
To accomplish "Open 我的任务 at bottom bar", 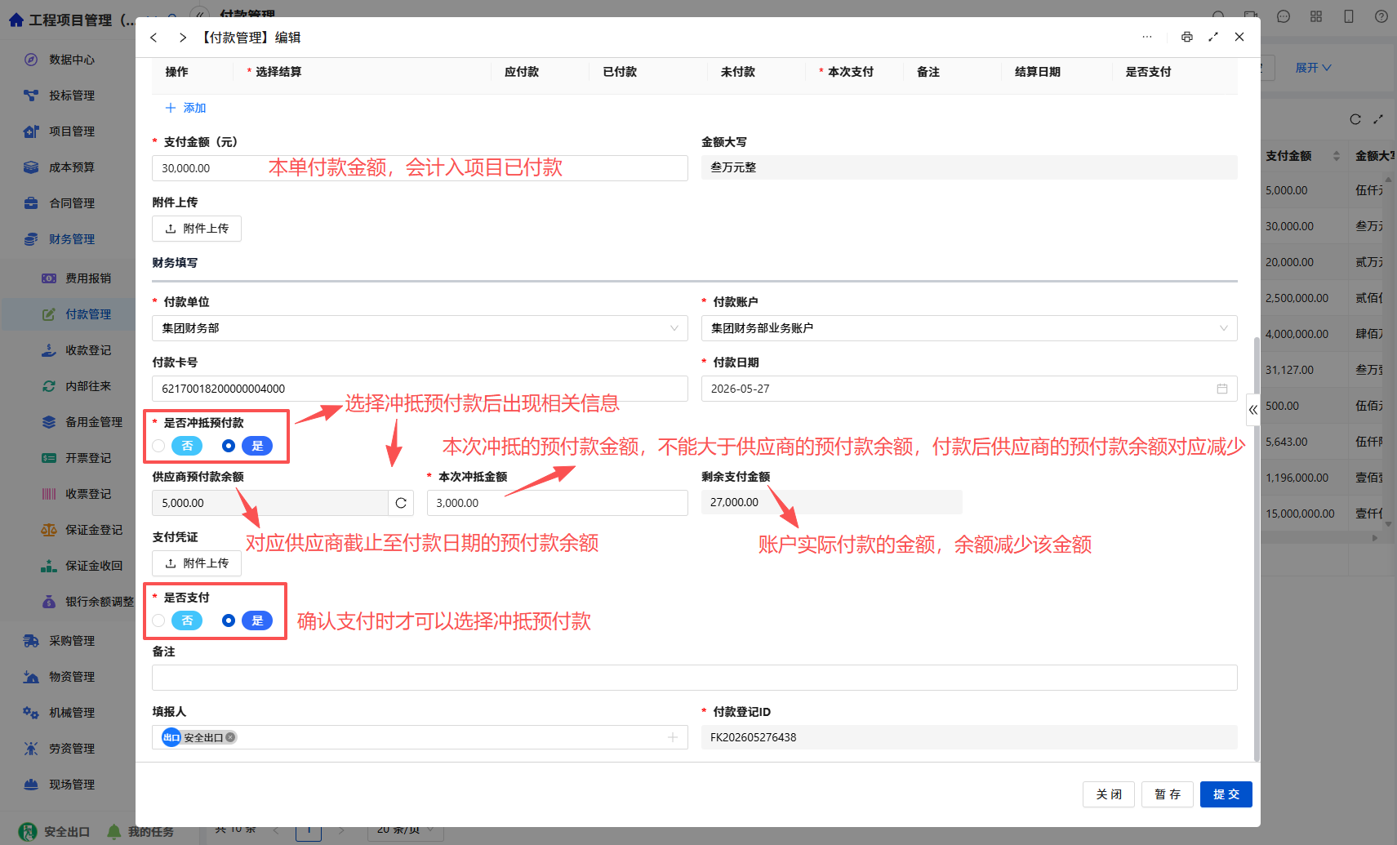I will [140, 832].
